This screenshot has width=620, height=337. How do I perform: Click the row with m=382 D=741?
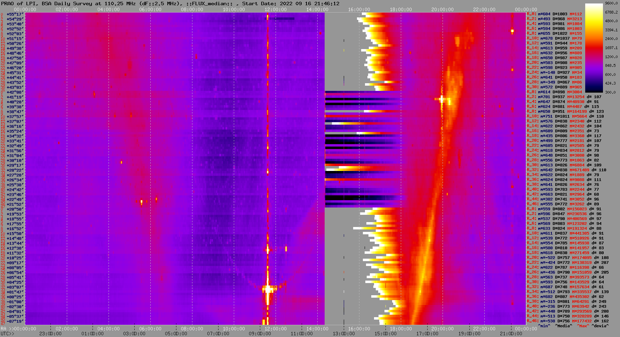(563, 199)
